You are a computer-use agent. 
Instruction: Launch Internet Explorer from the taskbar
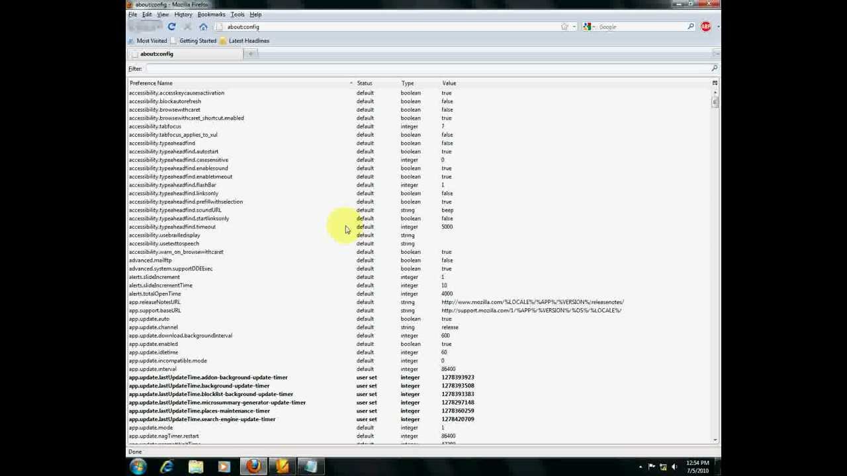coord(167,467)
